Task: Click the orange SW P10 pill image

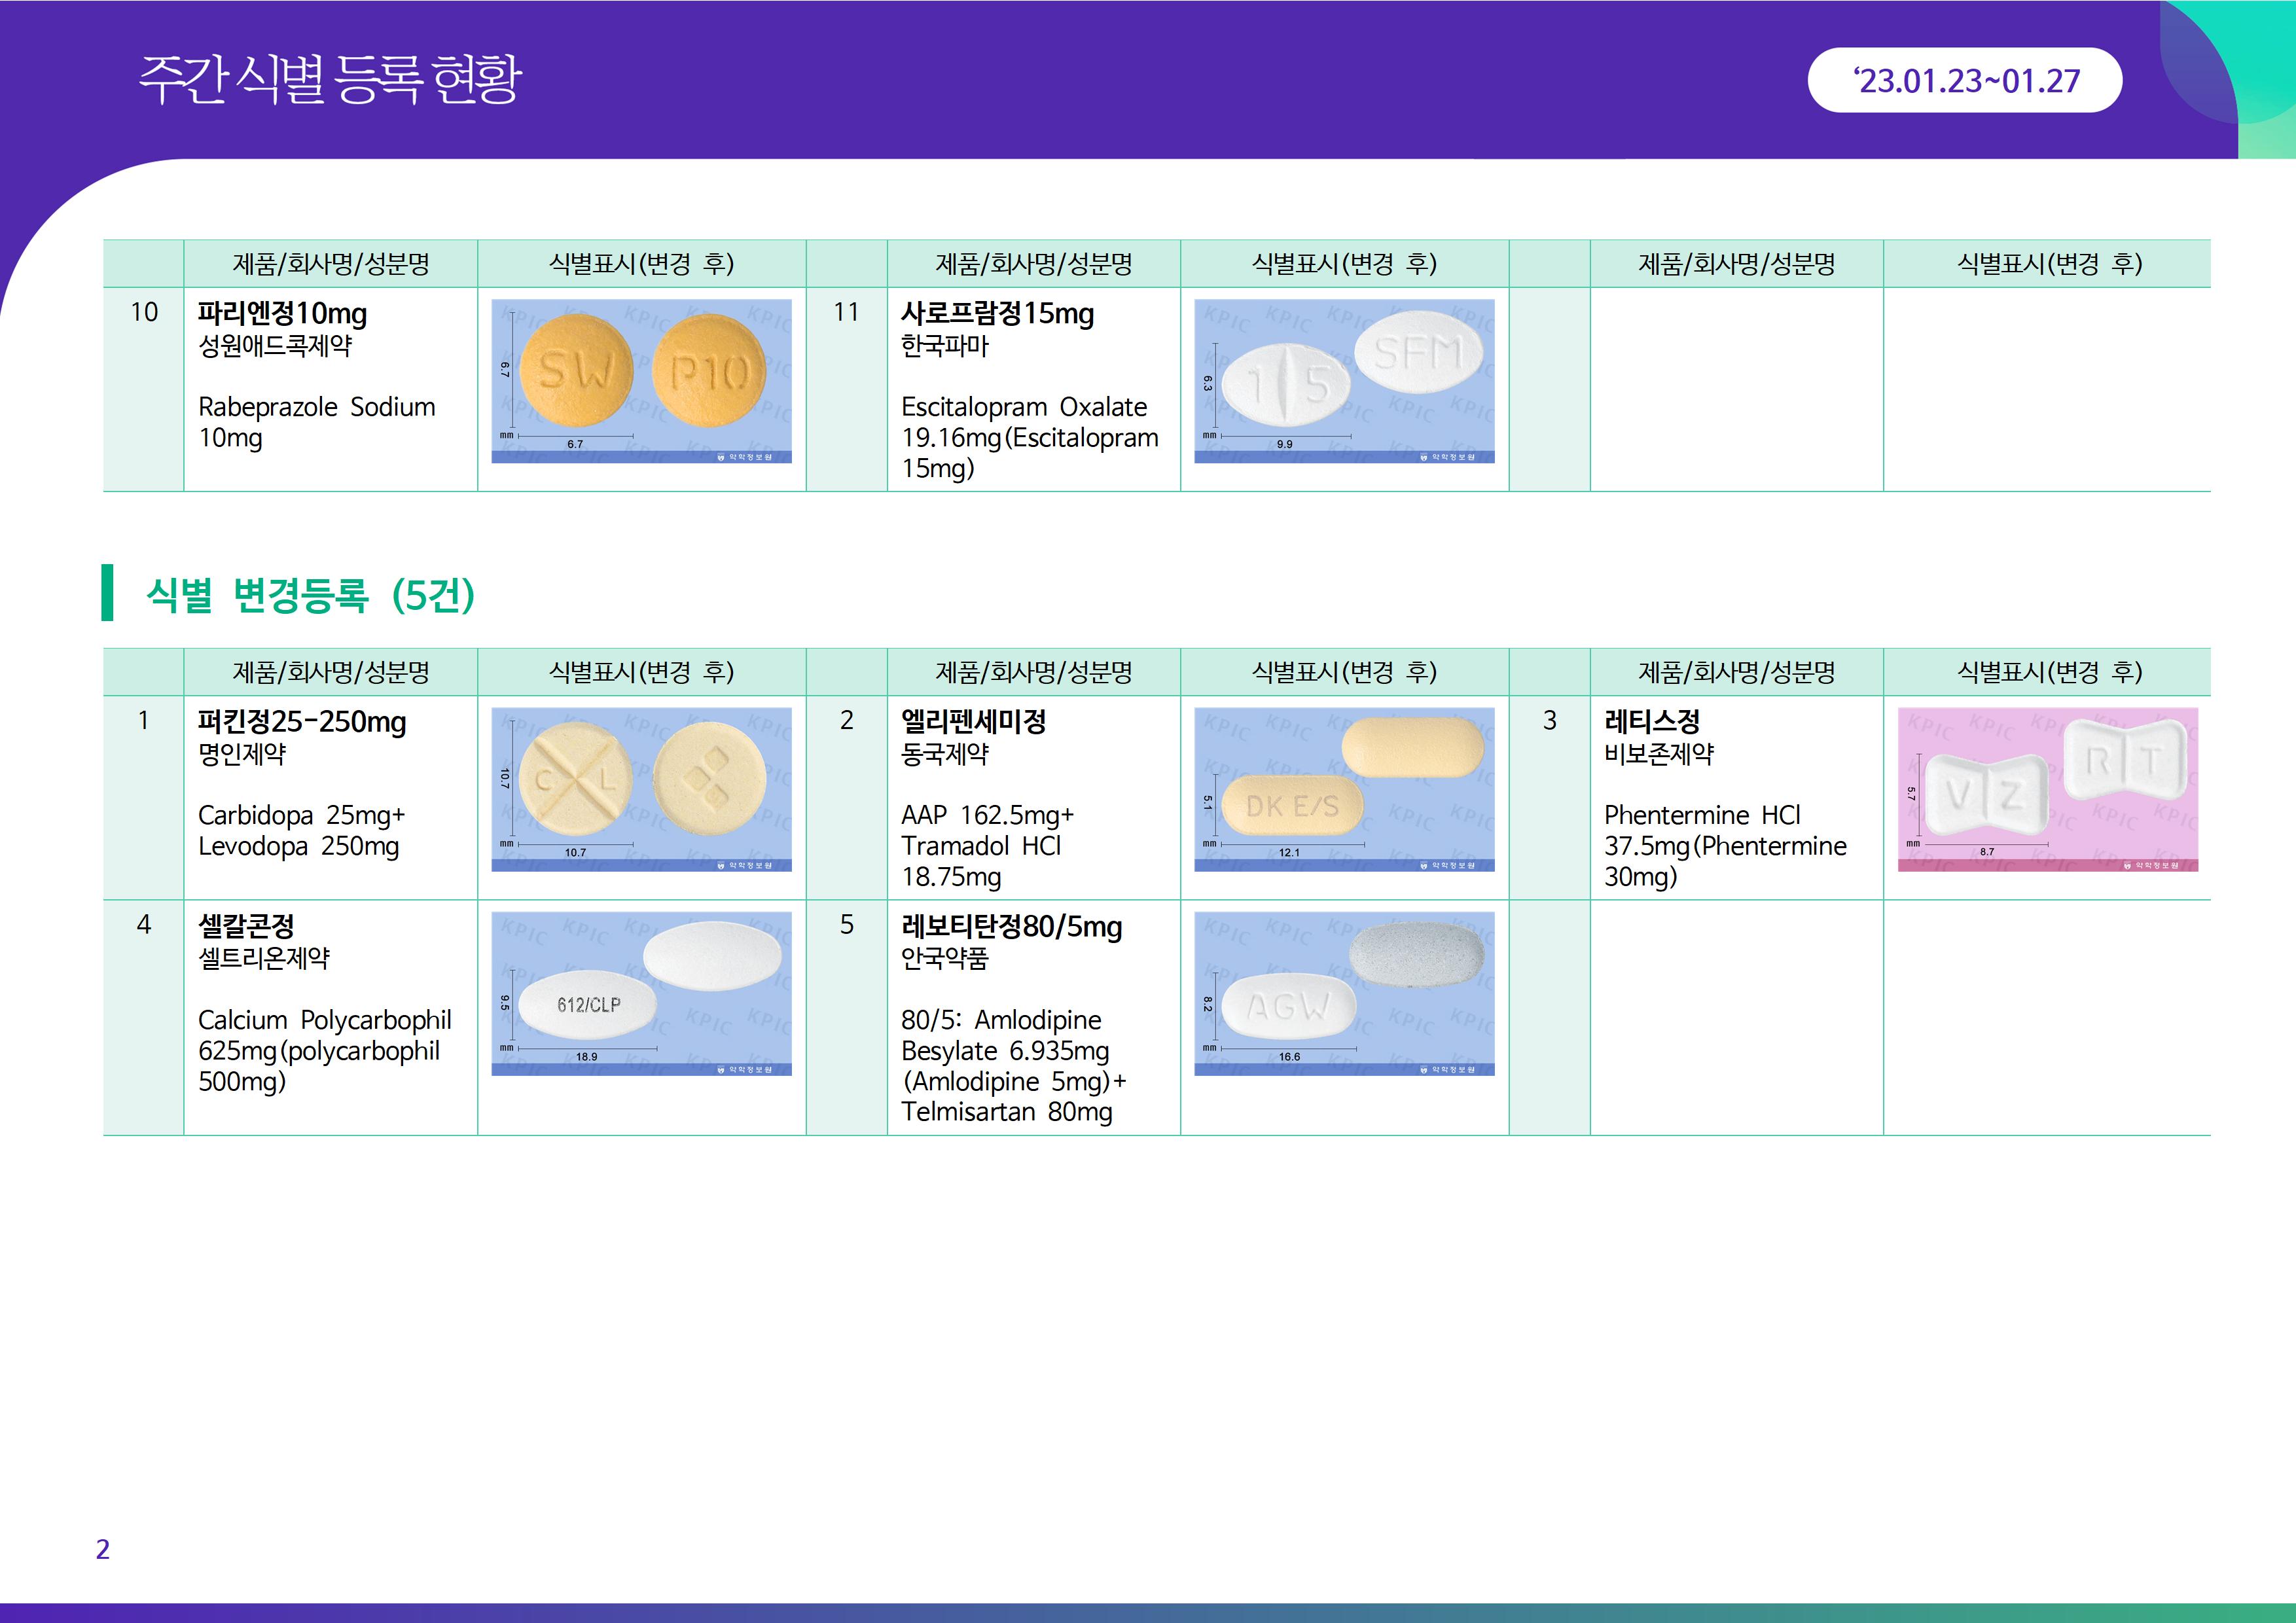Action: point(641,381)
